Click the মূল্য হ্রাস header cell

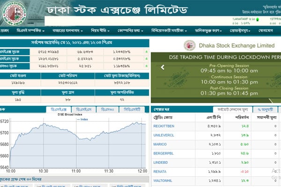coord(68,93)
